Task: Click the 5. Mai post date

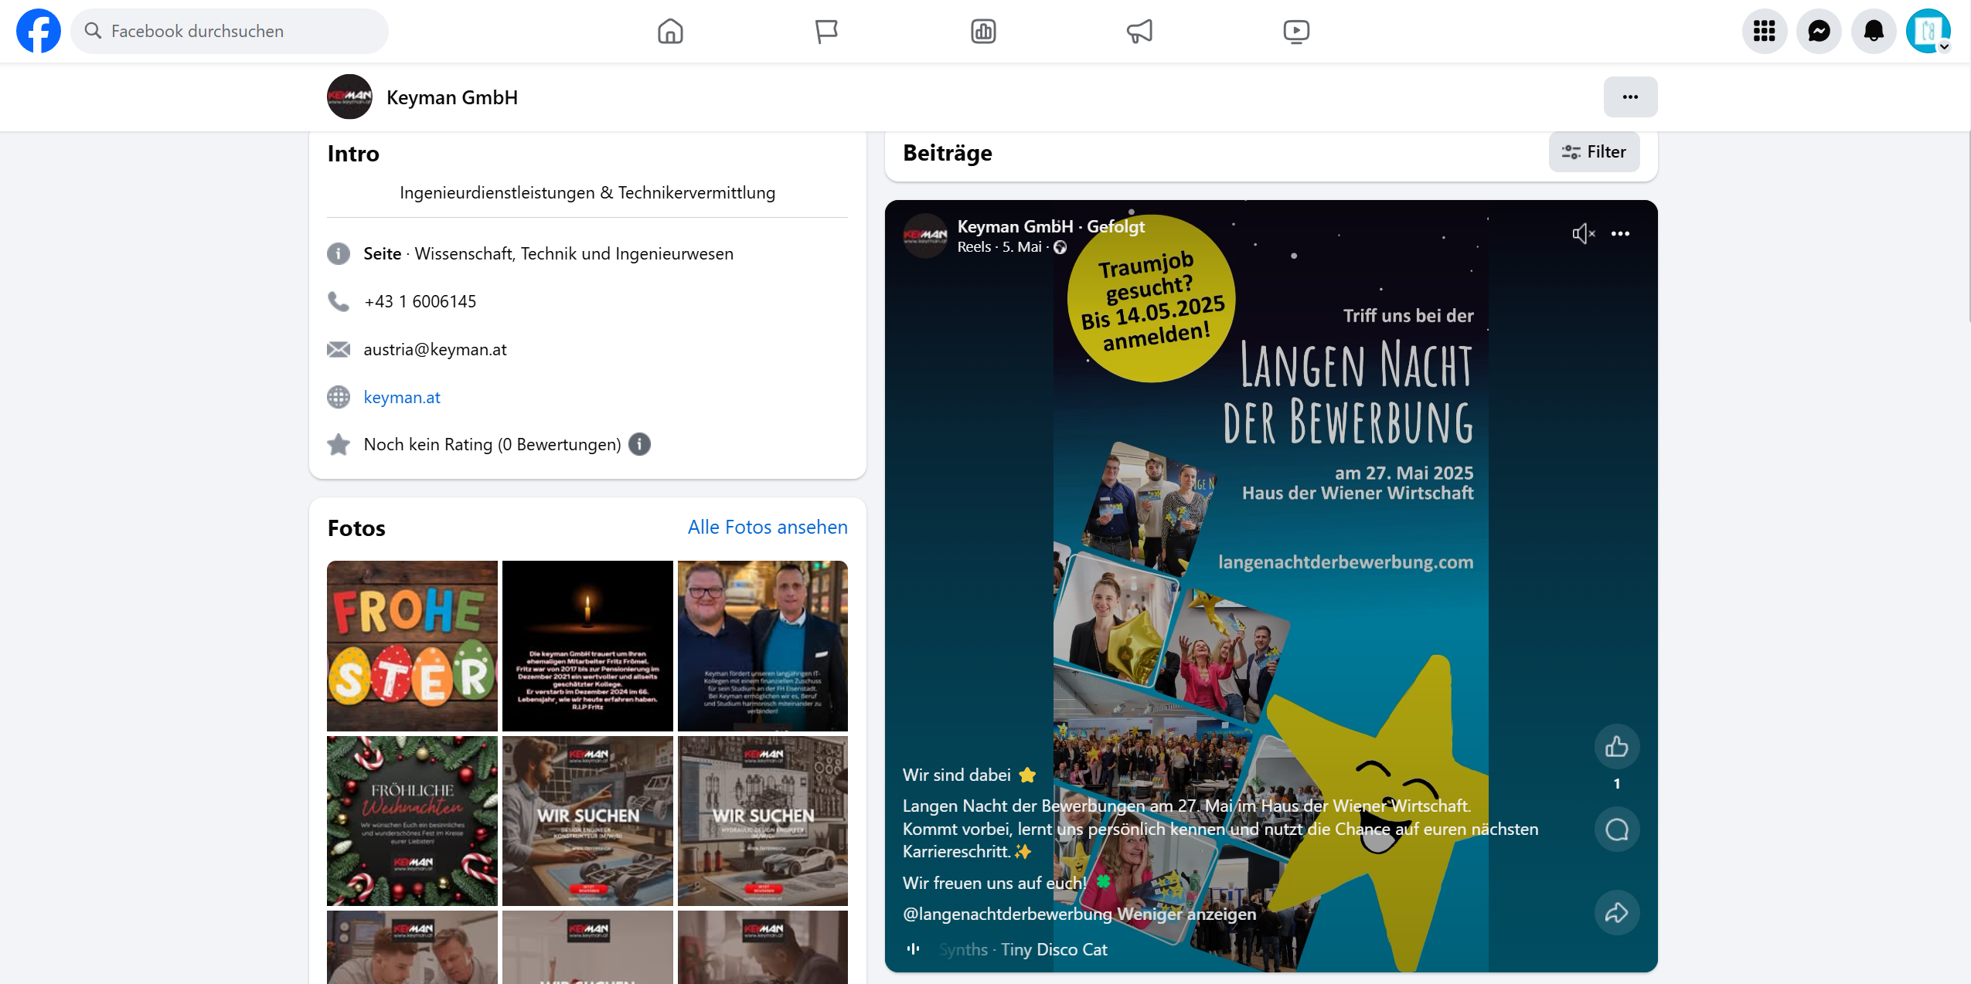Action: click(1022, 247)
